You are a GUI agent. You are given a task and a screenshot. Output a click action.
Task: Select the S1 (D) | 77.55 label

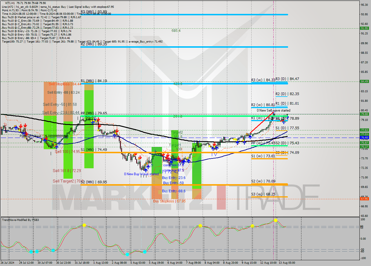click(x=287, y=128)
